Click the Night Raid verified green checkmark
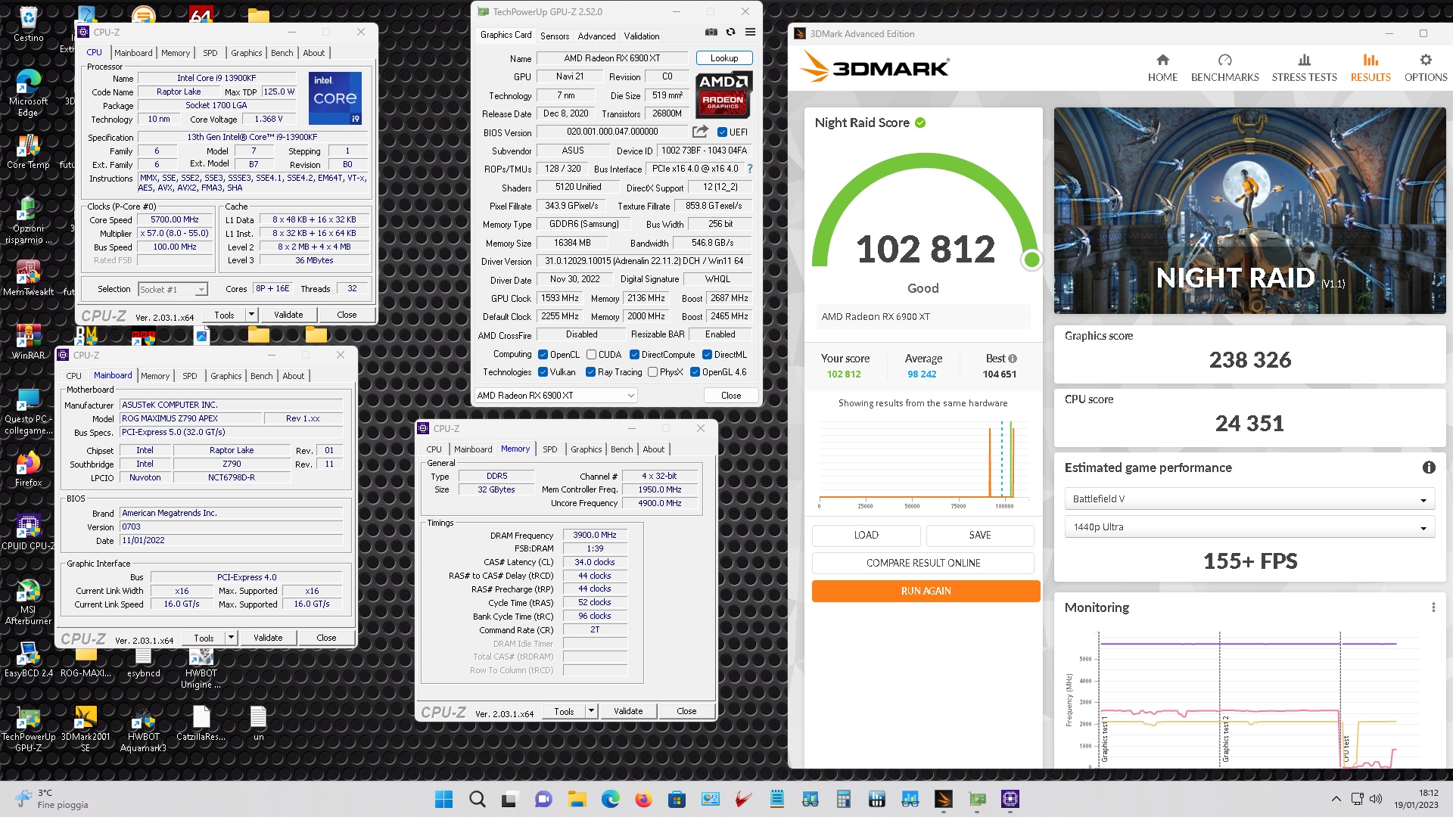The width and height of the screenshot is (1453, 817). point(920,123)
